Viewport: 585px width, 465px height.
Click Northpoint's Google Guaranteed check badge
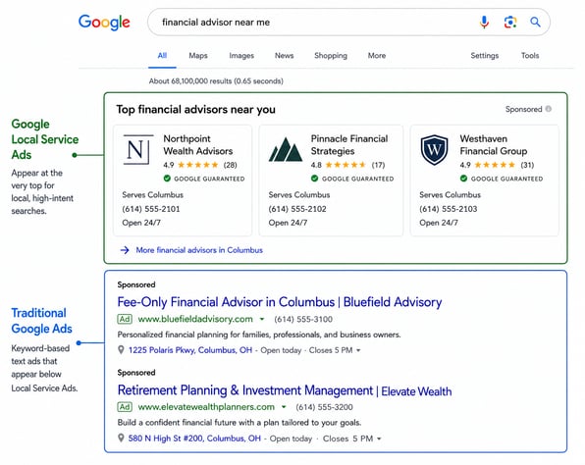click(167, 179)
